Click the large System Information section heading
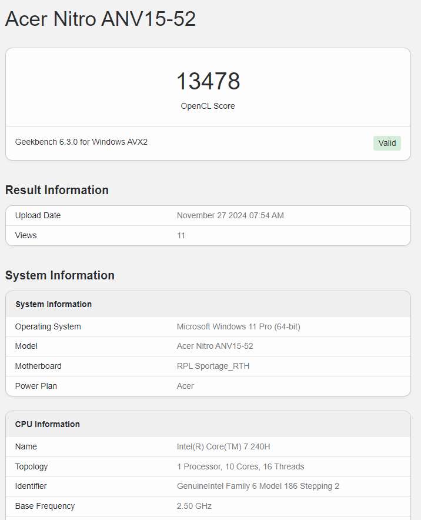The width and height of the screenshot is (421, 520). 60,275
